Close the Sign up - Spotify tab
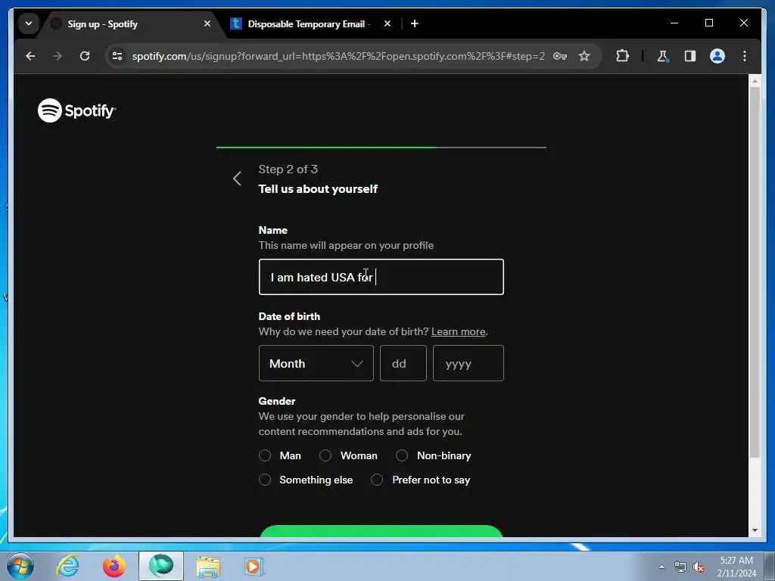Screen dimensions: 775x581 pos(207,23)
